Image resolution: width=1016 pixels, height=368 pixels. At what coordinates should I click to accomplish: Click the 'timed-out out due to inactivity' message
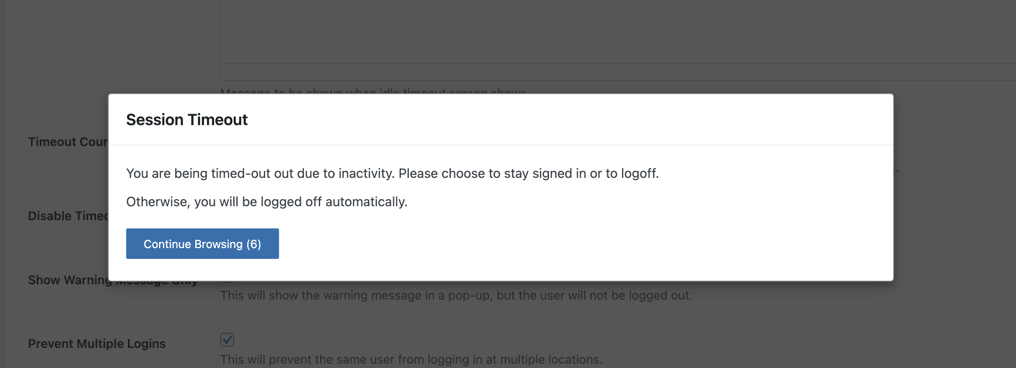392,174
